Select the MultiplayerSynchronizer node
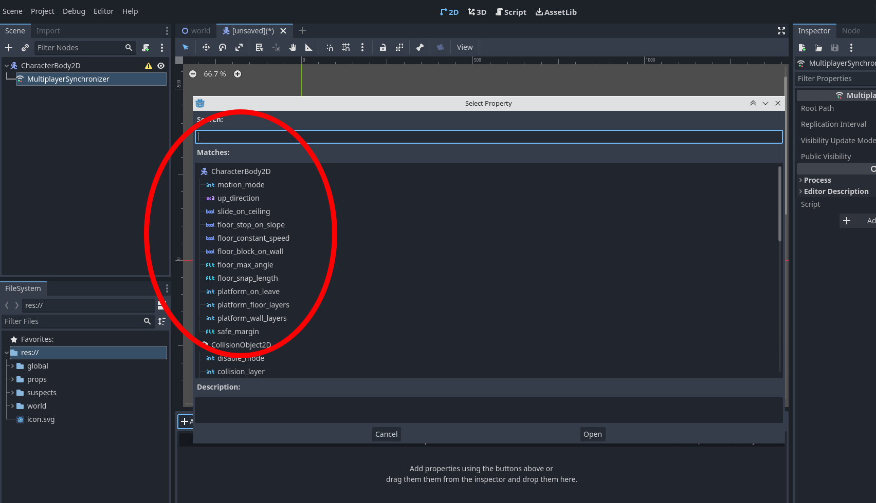Image resolution: width=876 pixels, height=503 pixels. pos(92,79)
